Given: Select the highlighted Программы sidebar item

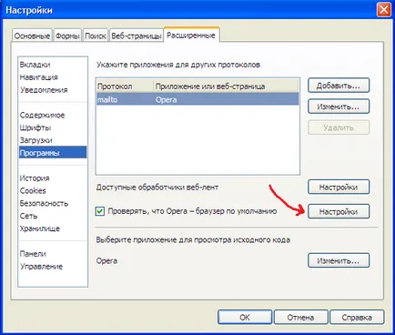Looking at the screenshot, I should click(53, 153).
